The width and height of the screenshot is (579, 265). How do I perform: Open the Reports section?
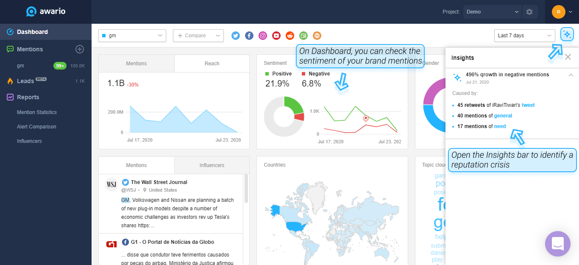28,97
